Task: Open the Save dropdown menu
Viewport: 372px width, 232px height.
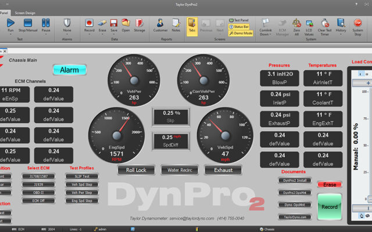Action: tap(113, 33)
